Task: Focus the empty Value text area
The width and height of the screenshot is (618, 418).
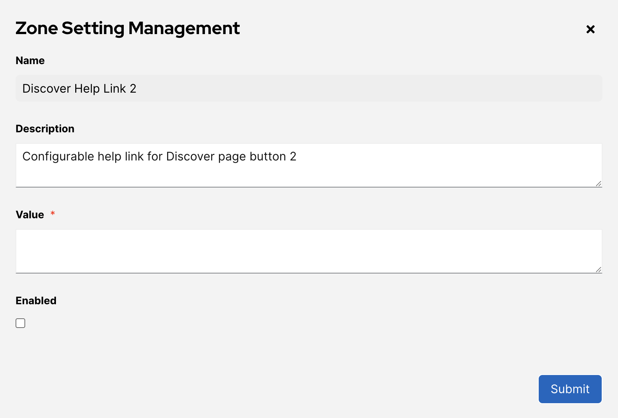Action: [x=308, y=251]
